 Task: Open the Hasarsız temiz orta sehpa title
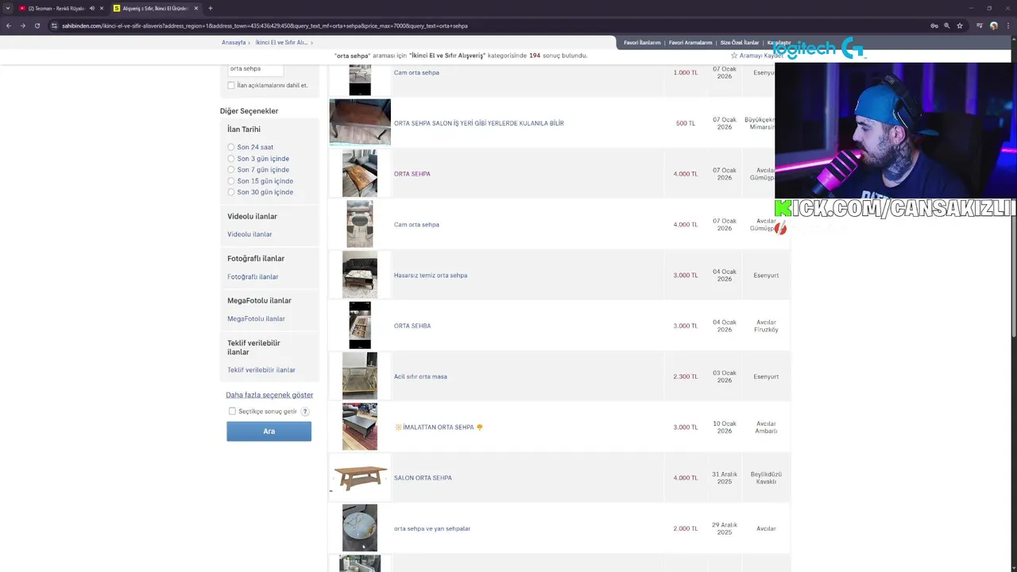(x=431, y=276)
